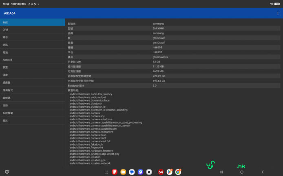Tap the Home navigation button
The image size is (283, 176).
(x=242, y=172)
